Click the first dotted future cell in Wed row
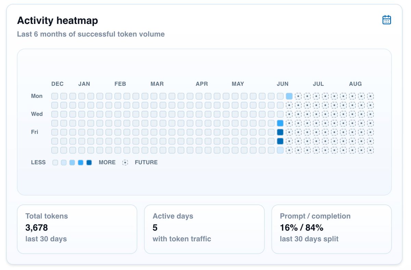Viewport: 411px width, 270px height. click(289, 114)
